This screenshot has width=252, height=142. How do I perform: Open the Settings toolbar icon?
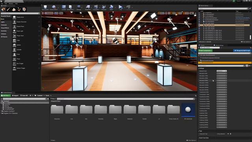click(x=79, y=7)
